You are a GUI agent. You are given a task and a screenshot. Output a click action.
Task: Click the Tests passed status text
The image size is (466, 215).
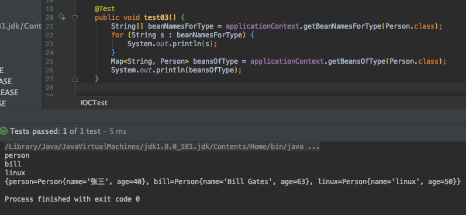coord(68,131)
